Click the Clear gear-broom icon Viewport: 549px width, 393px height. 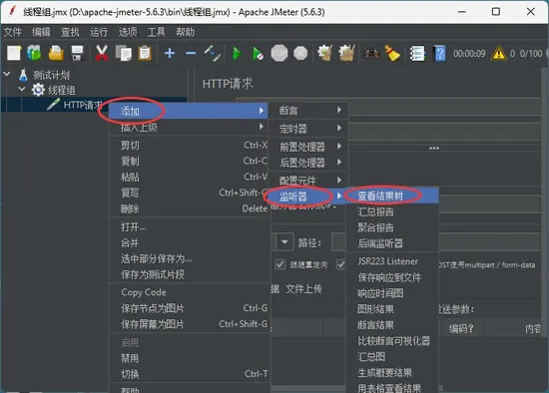point(325,53)
